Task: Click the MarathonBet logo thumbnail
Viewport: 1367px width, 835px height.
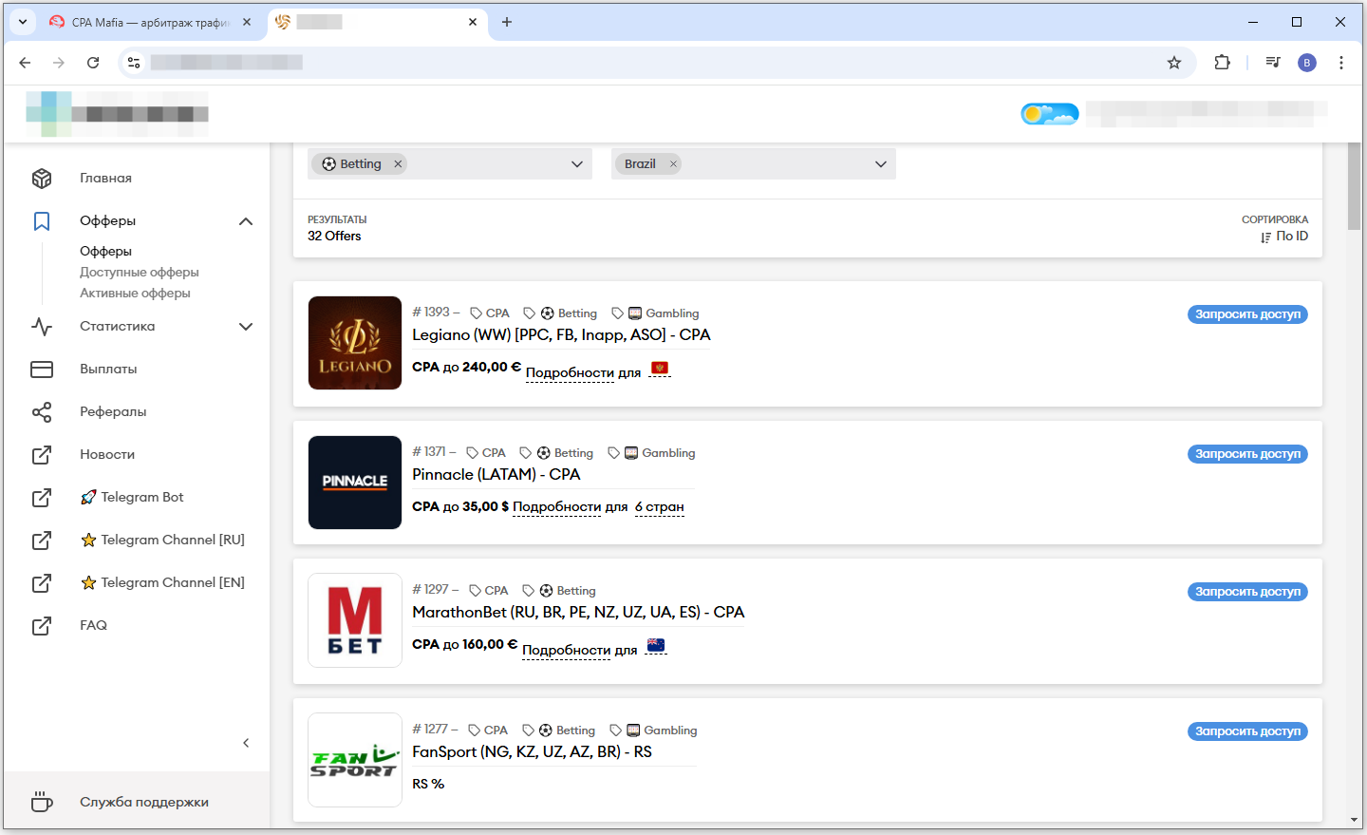Action: [x=355, y=620]
